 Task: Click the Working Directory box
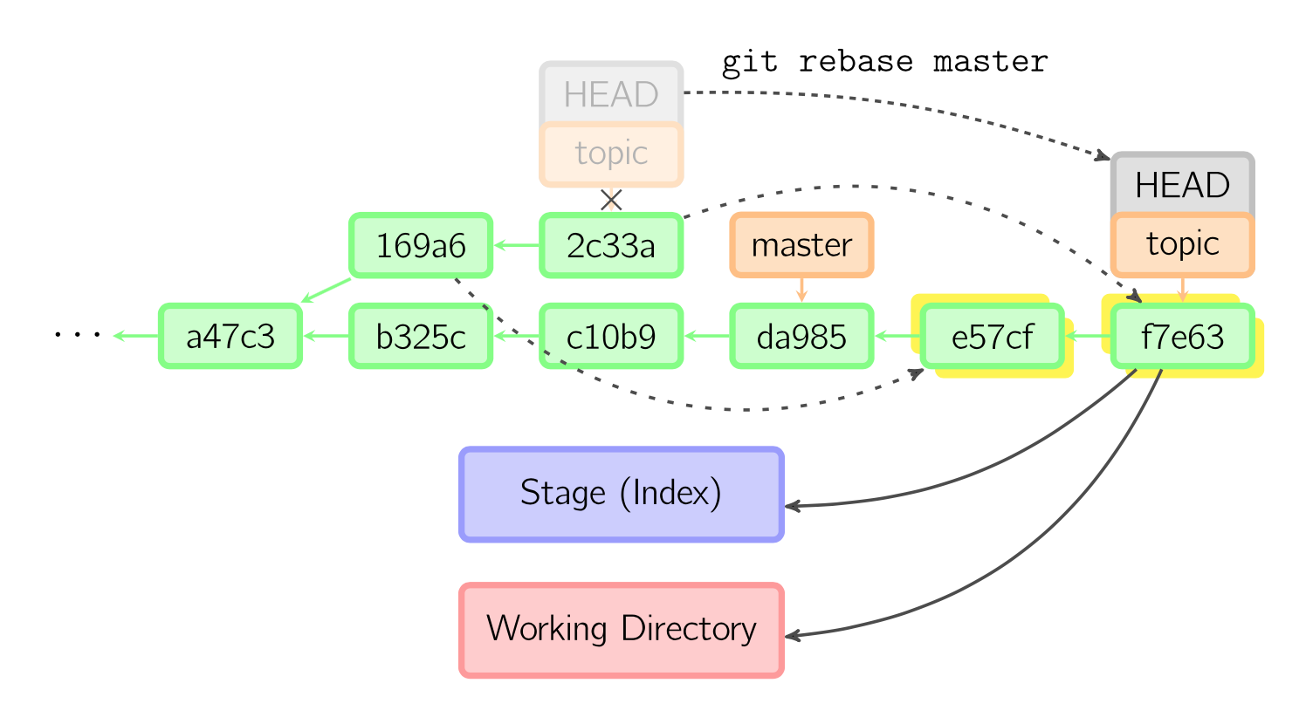tap(622, 630)
